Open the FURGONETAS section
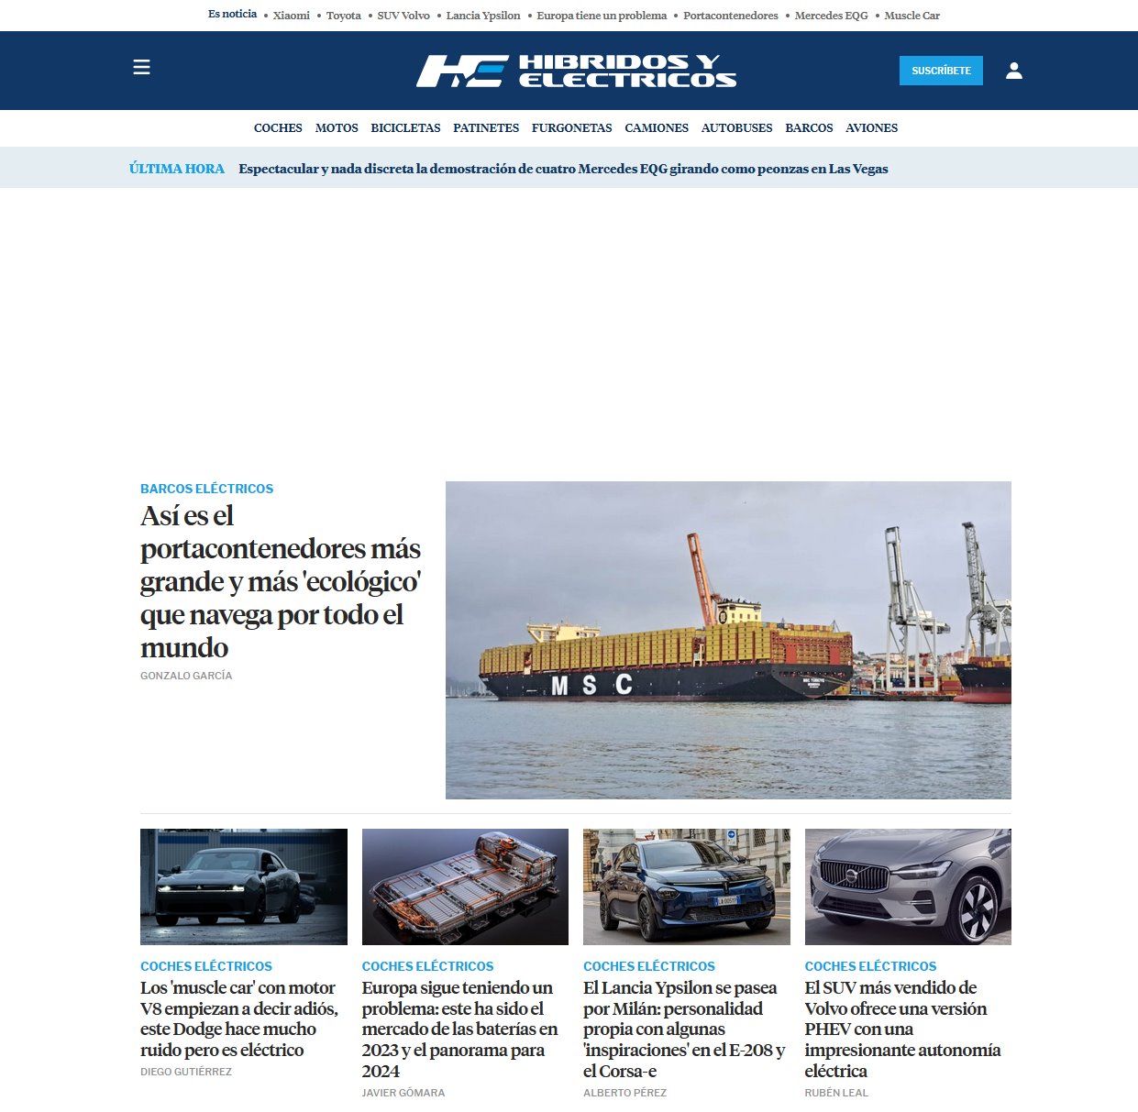Viewport: 1138px width, 1112px height. (572, 128)
